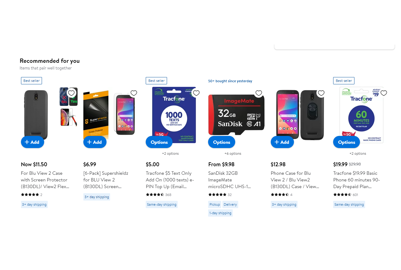Add Supershieldz 6-Pack protector to cart
Viewport: 401px width, 270px height.
tap(95, 142)
